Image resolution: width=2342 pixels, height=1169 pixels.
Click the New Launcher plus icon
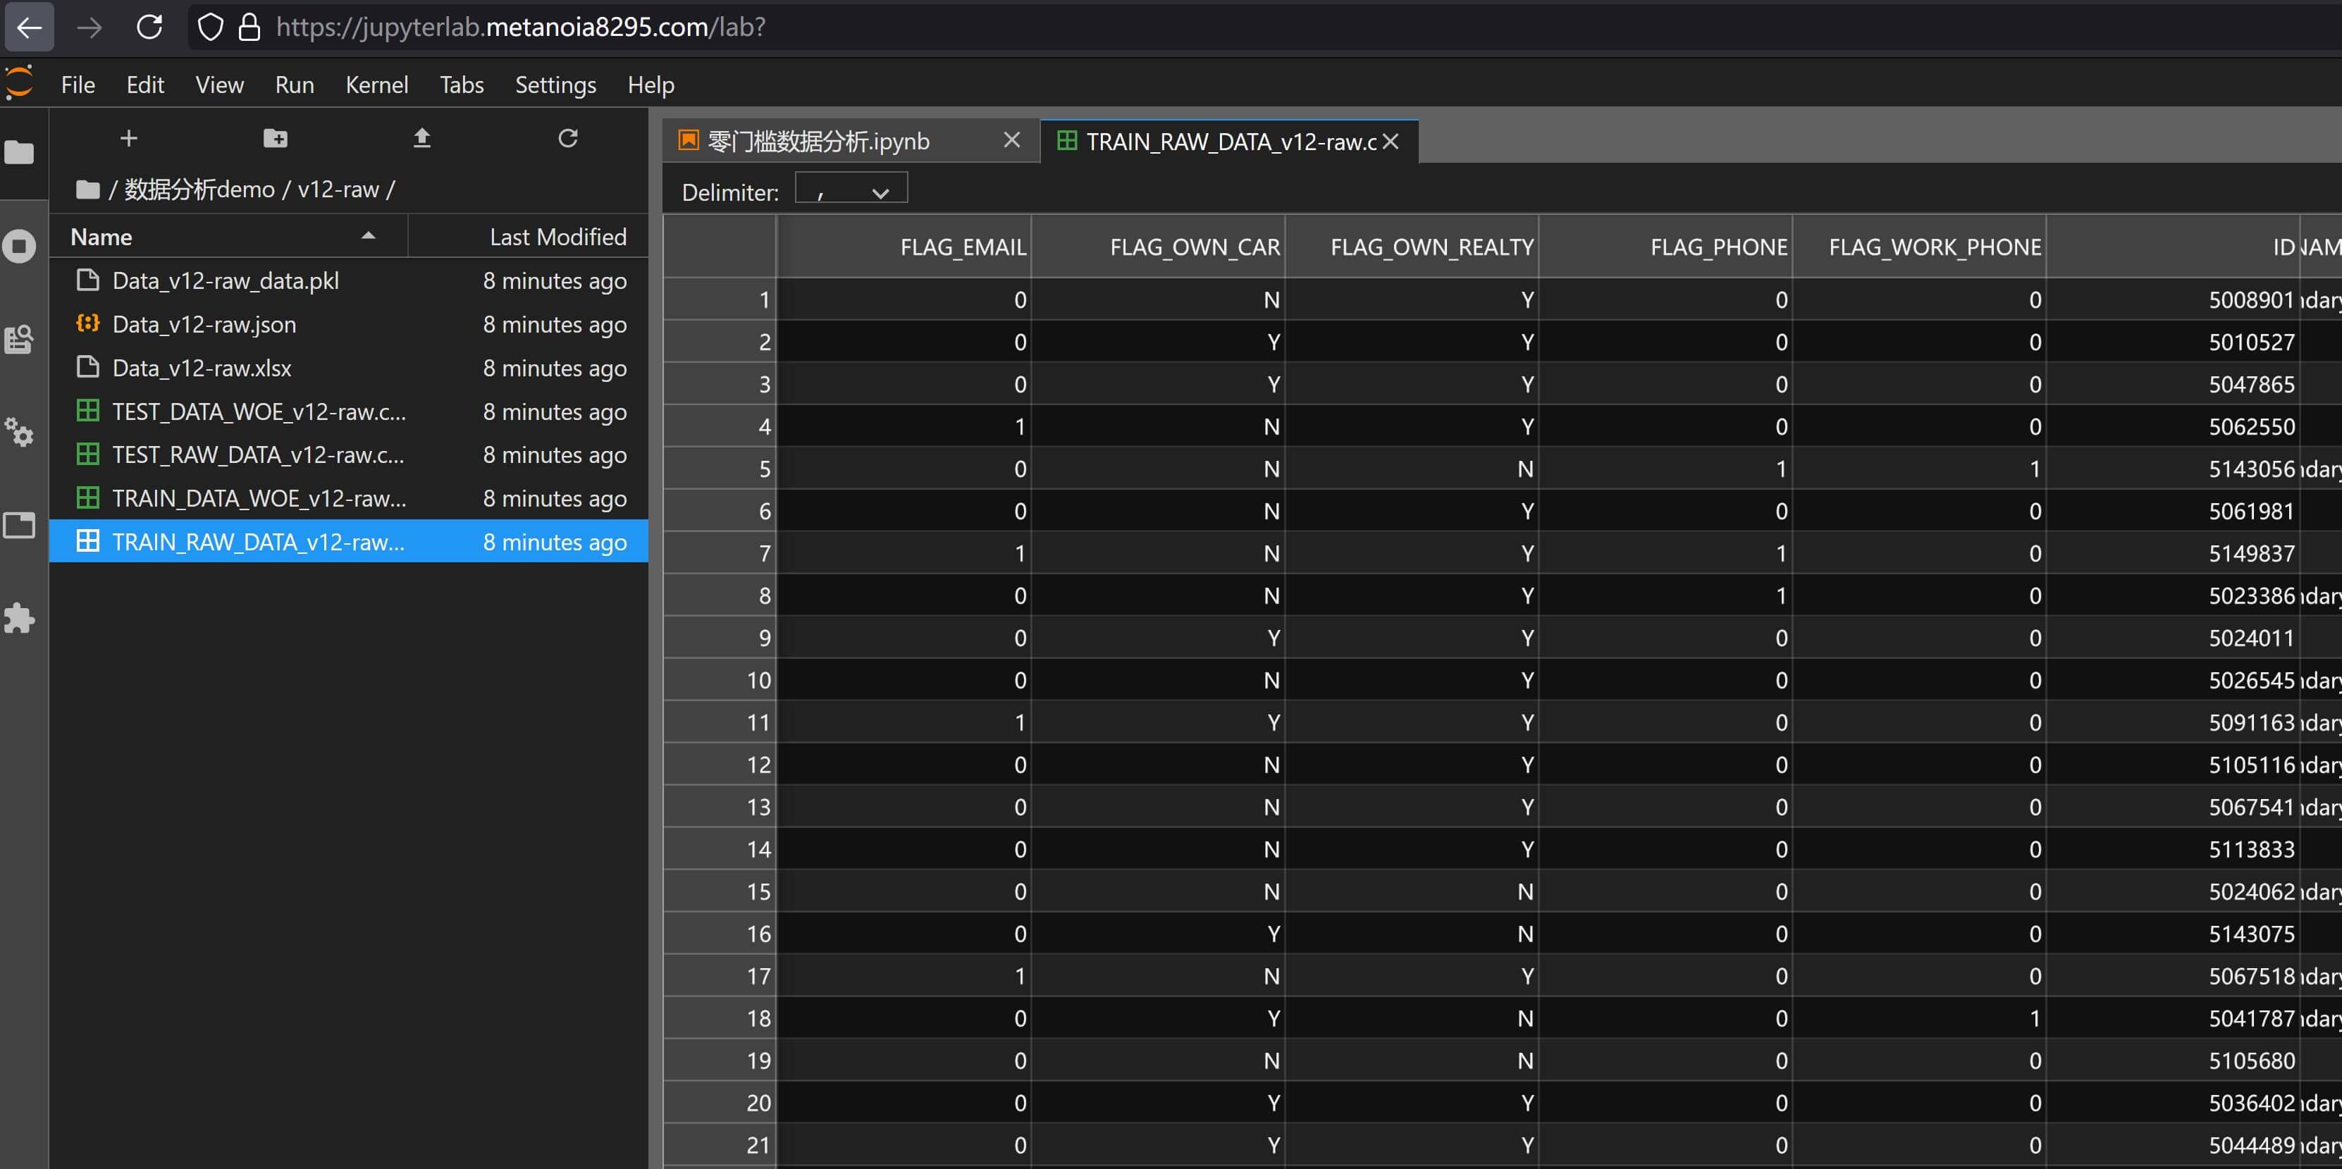pos(128,138)
